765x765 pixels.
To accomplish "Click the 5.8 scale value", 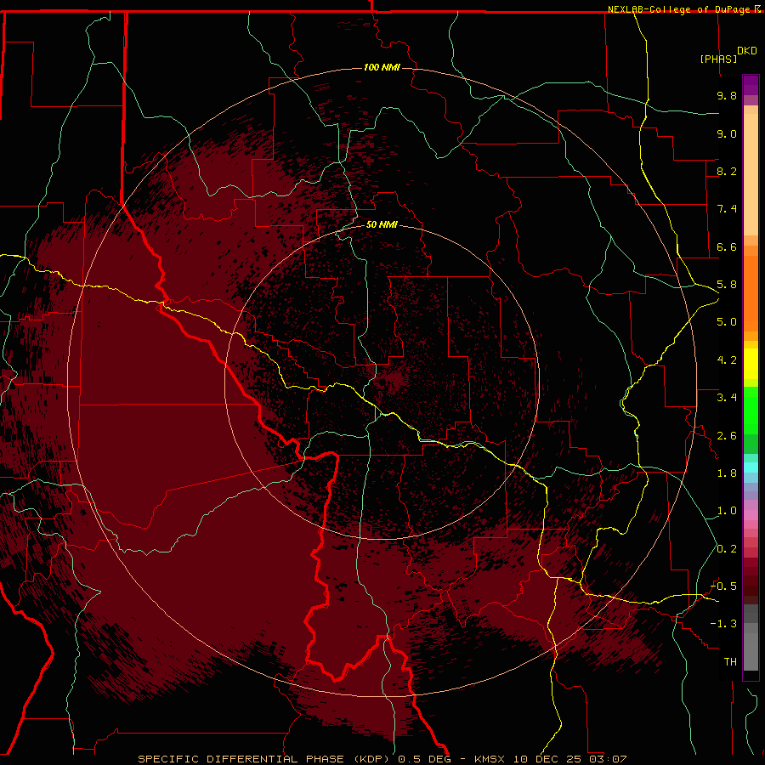I will (x=727, y=285).
